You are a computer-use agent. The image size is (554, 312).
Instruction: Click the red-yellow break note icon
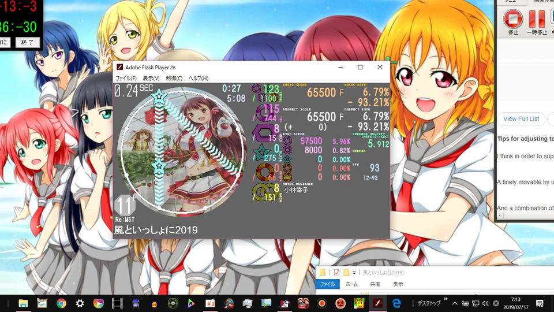click(x=264, y=172)
